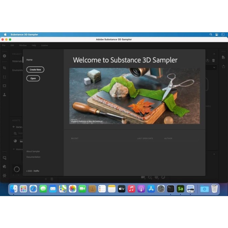Click the globe environment icon in viewport toolbar

[x=156, y=177]
